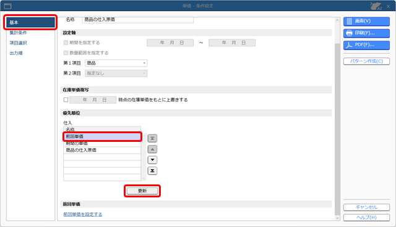396x227 pixels.
Task: Click the キャンセル button
Action: click(x=366, y=207)
